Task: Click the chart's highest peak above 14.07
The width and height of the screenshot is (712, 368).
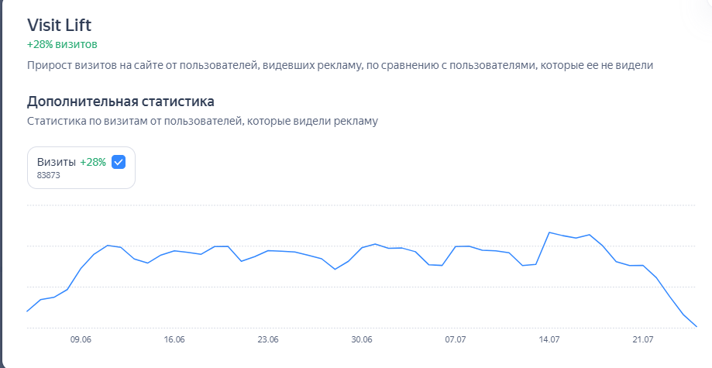Action: [x=549, y=232]
